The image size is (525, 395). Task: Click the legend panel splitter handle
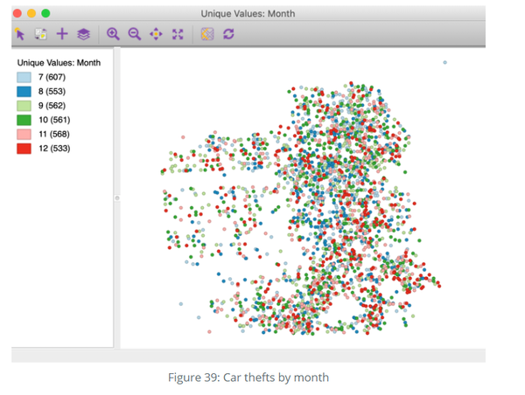pyautogui.click(x=117, y=198)
